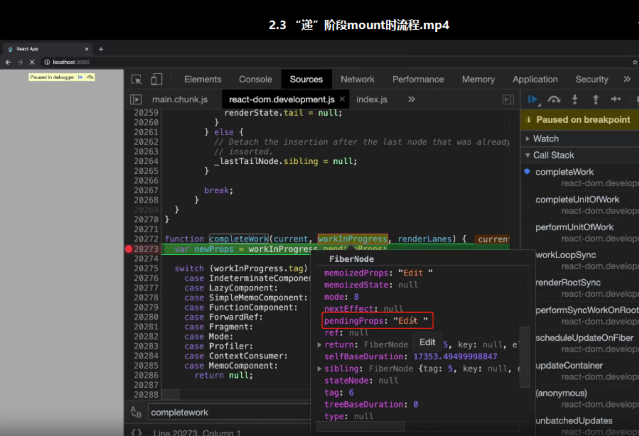Step over next function call
This screenshot has height=436, width=639.
pyautogui.click(x=554, y=99)
